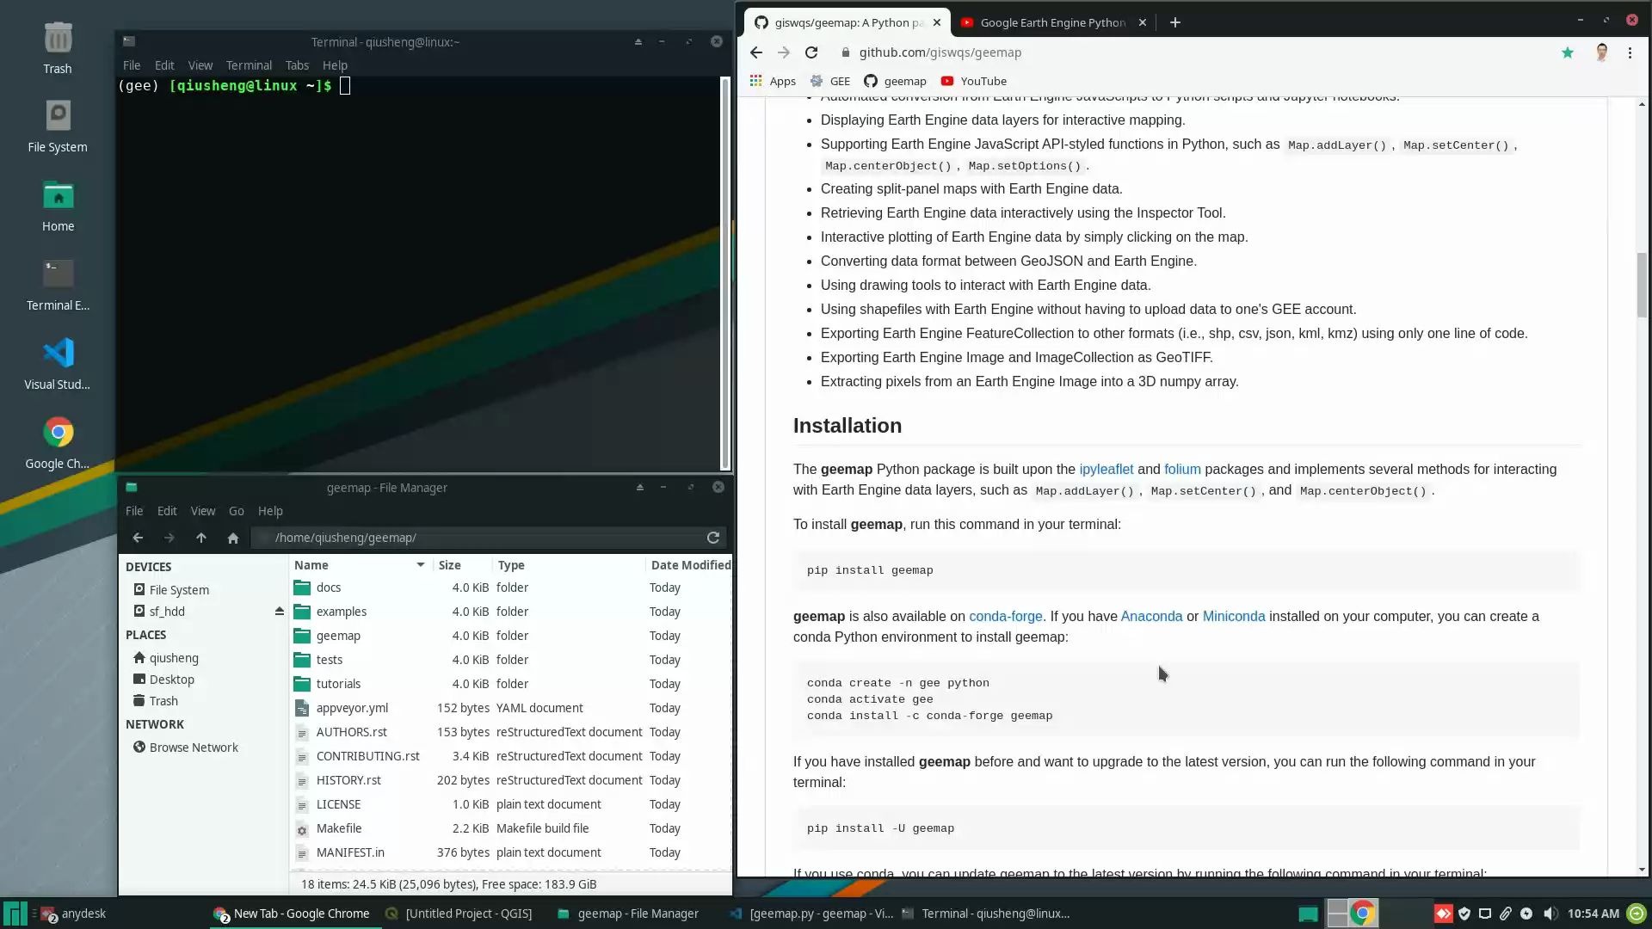The height and width of the screenshot is (929, 1652).
Task: Go to home folder in File Manager
Action: pos(233,538)
